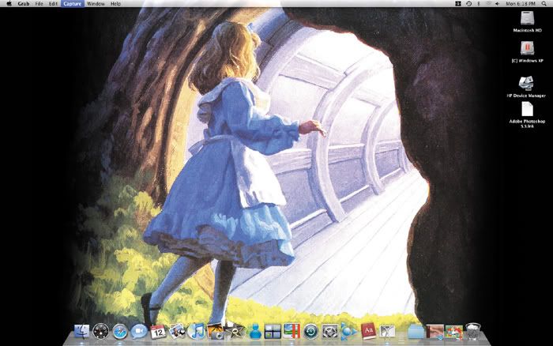Open the Trash in the Dock
This screenshot has height=346, width=553.
coord(473,331)
